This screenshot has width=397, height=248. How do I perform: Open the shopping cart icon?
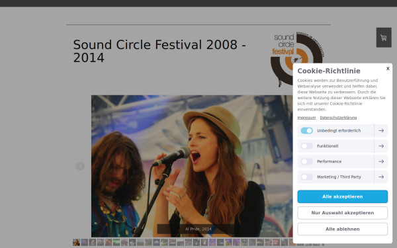pyautogui.click(x=384, y=38)
